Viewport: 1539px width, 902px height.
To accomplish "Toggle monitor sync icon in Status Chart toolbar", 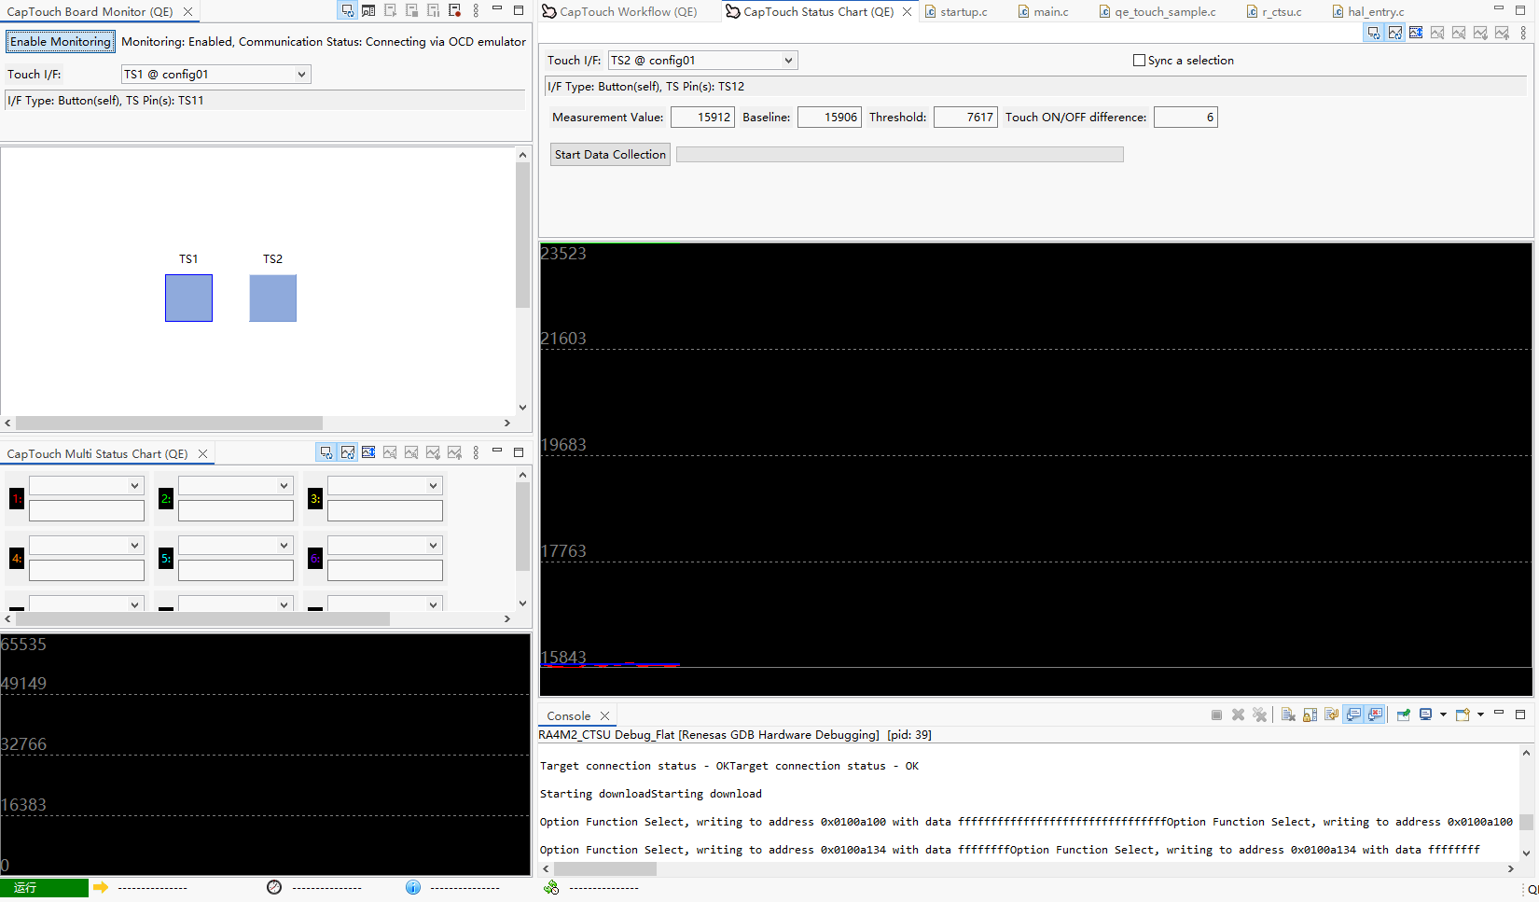I will point(1373,33).
